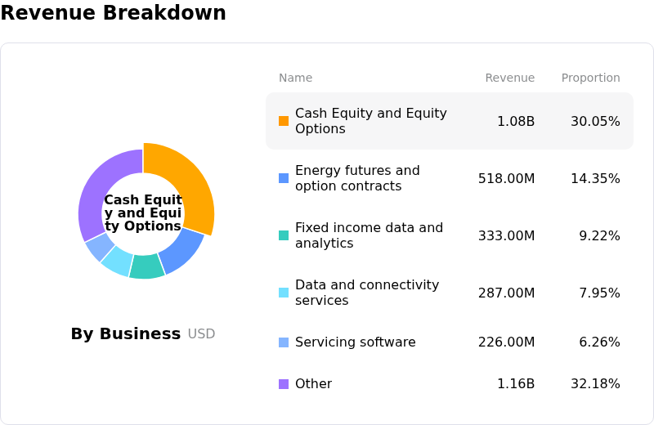Click the light blue Servicing software swatch
This screenshot has width=654, height=425.
tap(284, 342)
